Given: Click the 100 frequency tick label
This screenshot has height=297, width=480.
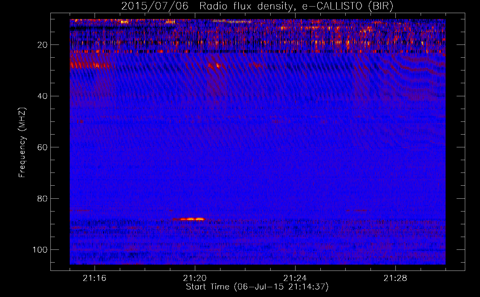Looking at the screenshot, I should [40, 250].
